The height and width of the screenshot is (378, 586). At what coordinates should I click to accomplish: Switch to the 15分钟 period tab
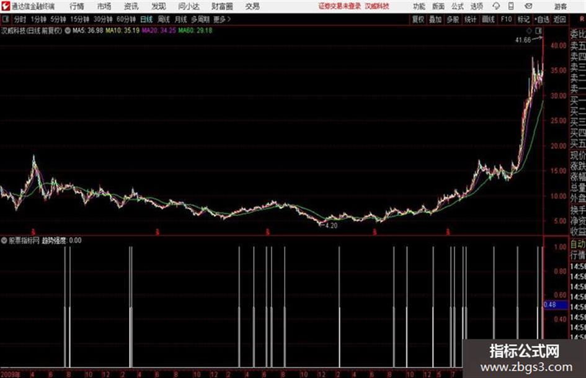(79, 19)
